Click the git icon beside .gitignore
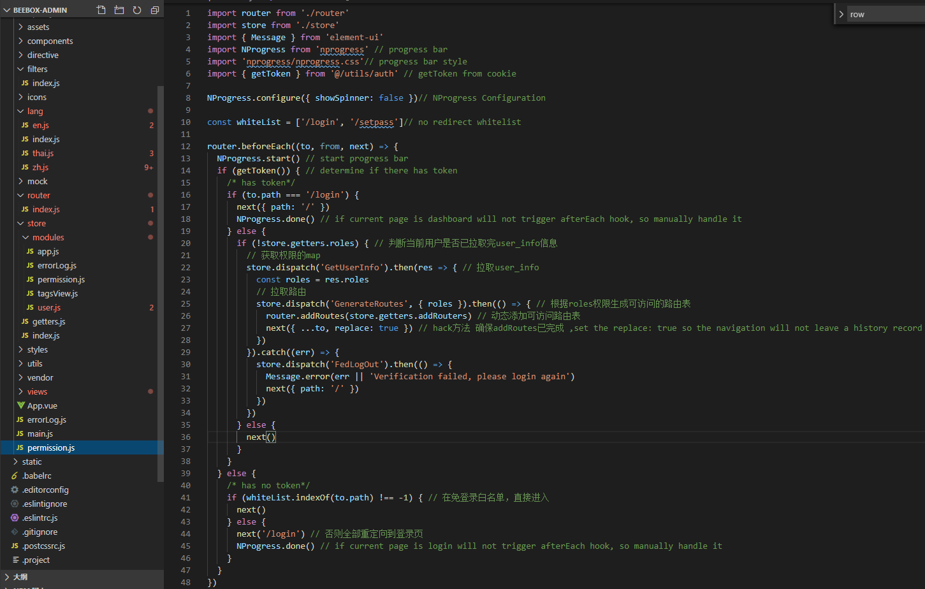925x589 pixels. 15,532
